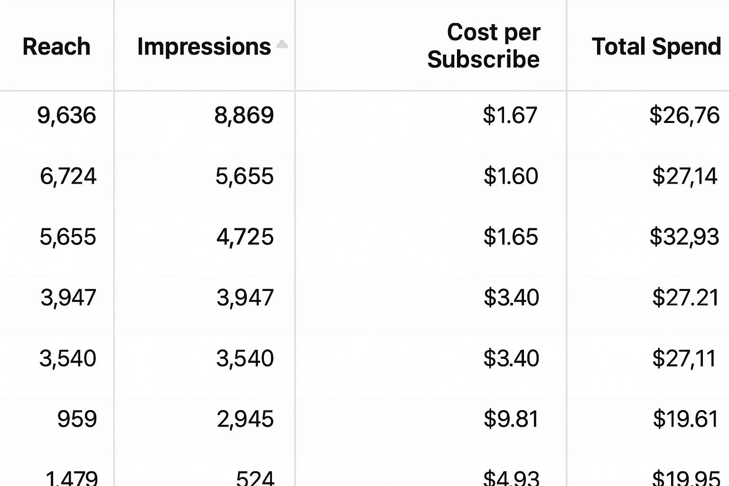729x486 pixels.
Task: Select the $1.65 cost per subscribe cell
Action: [x=511, y=237]
